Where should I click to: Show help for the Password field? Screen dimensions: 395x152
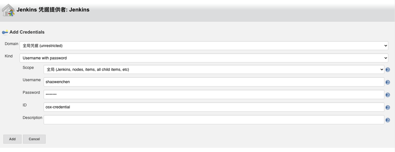point(388,95)
